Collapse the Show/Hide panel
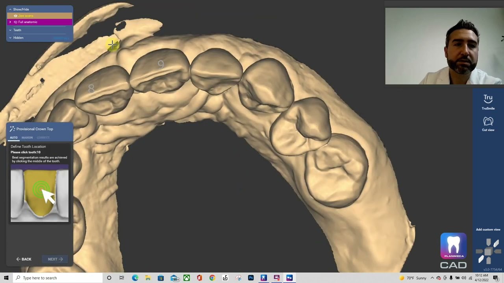 [10, 9]
